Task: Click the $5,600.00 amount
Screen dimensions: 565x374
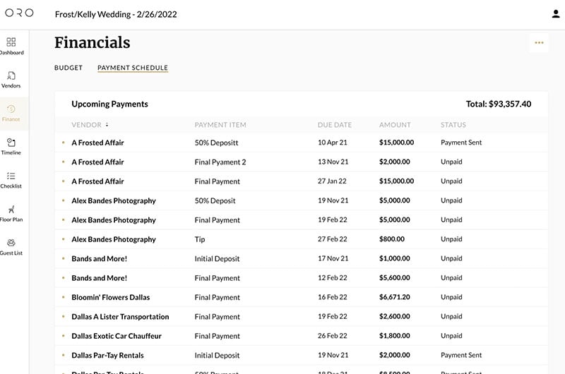Action: pyautogui.click(x=394, y=277)
